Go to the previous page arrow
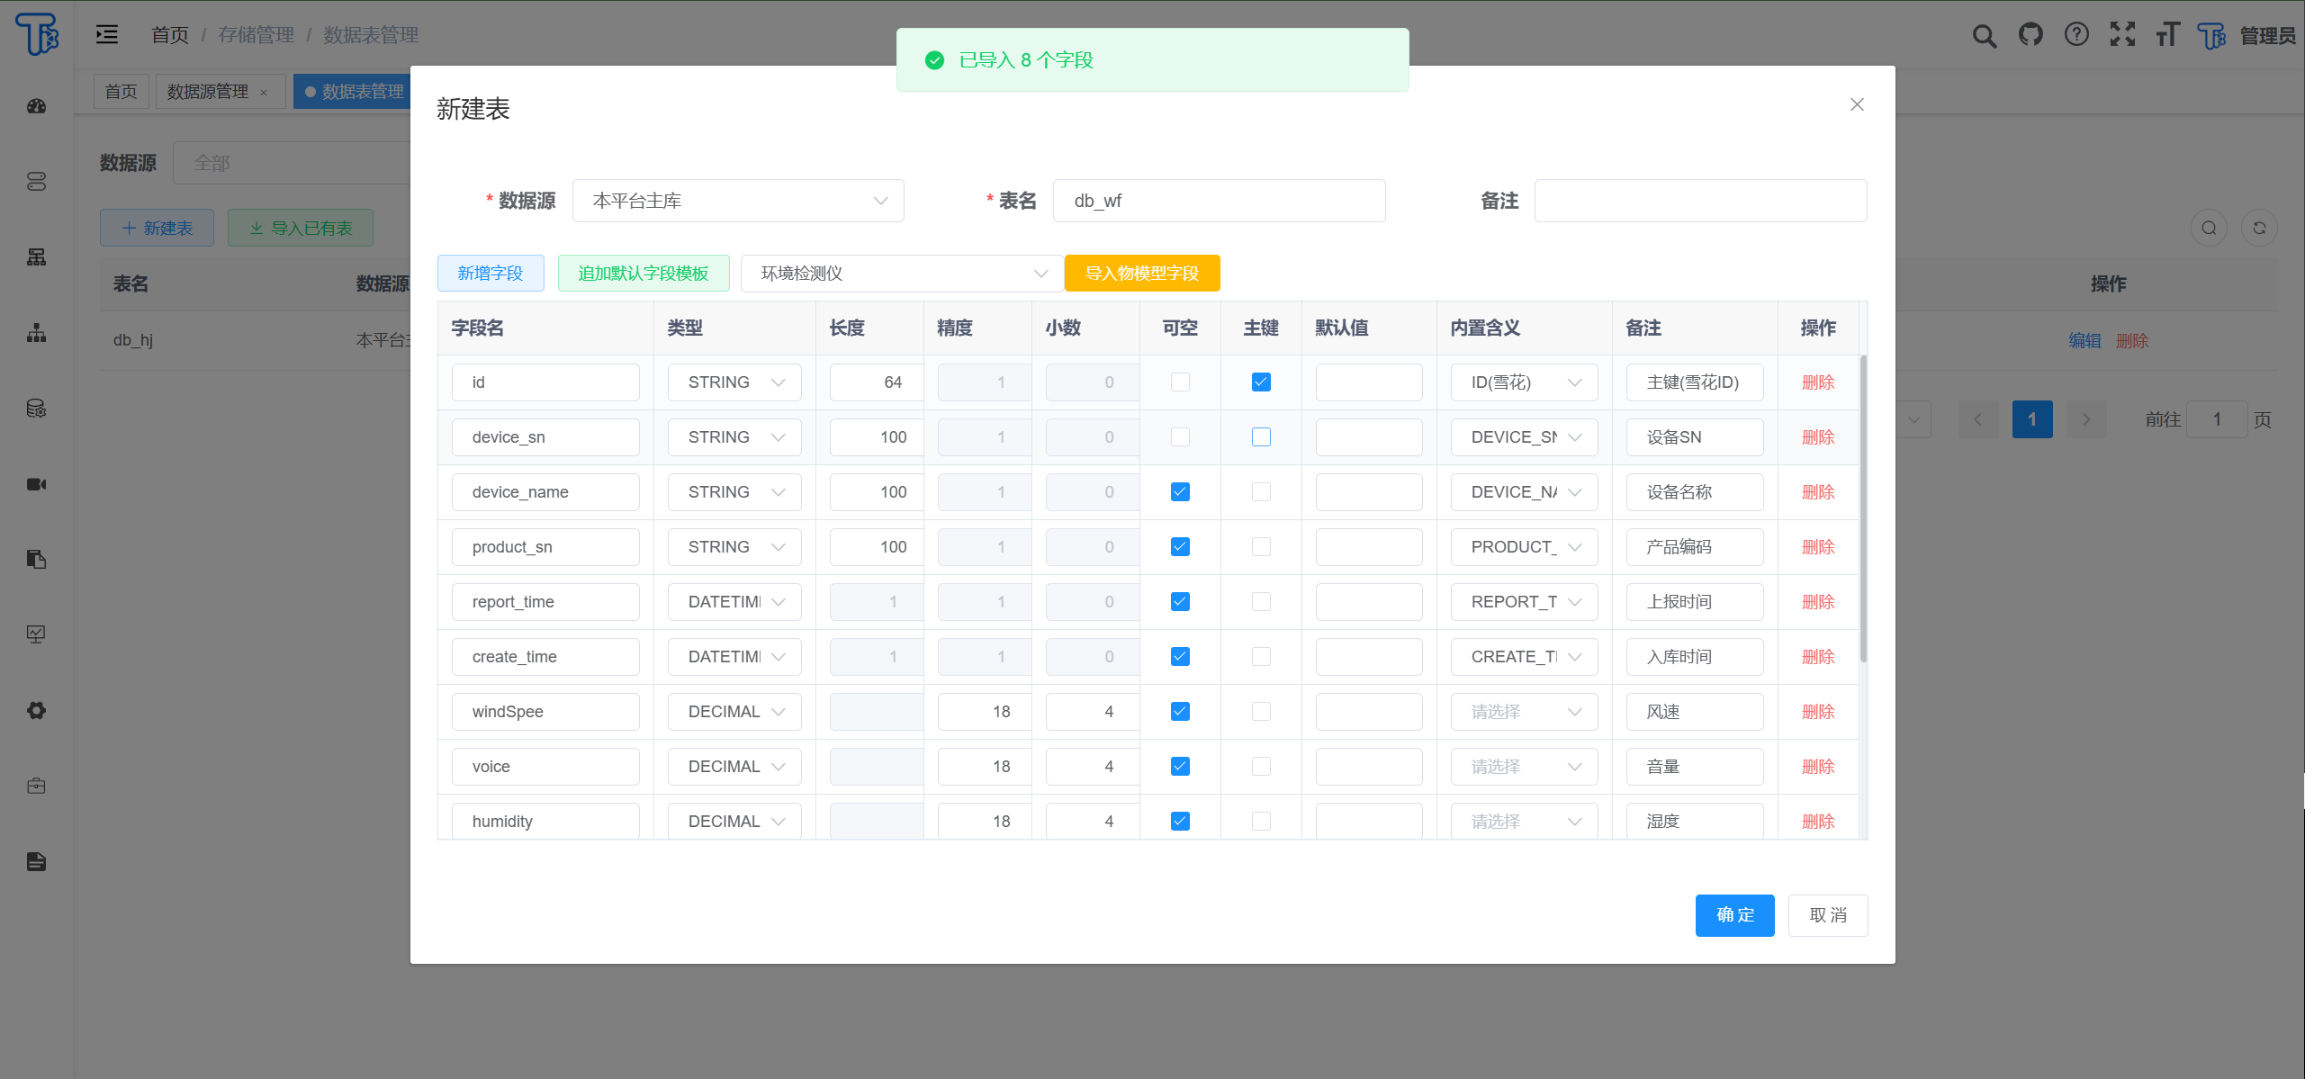Image resolution: width=2305 pixels, height=1079 pixels. coord(1977,419)
